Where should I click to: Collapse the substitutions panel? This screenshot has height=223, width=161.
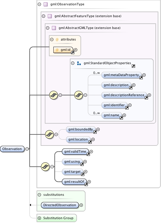click(x=40, y=195)
